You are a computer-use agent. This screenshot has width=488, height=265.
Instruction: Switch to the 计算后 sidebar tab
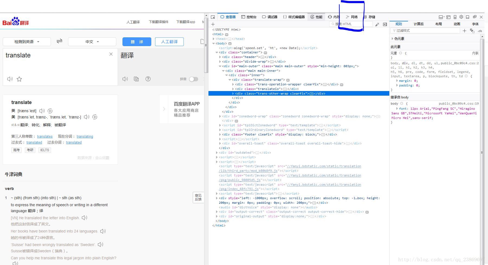(x=419, y=24)
